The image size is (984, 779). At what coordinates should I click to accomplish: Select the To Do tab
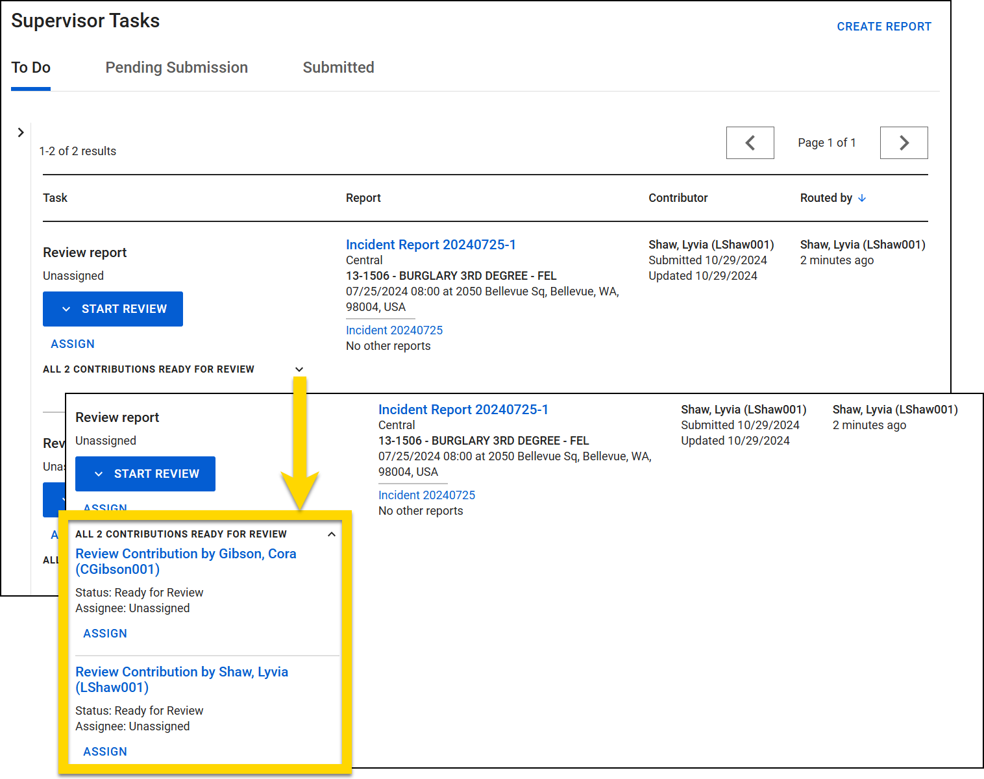(31, 68)
